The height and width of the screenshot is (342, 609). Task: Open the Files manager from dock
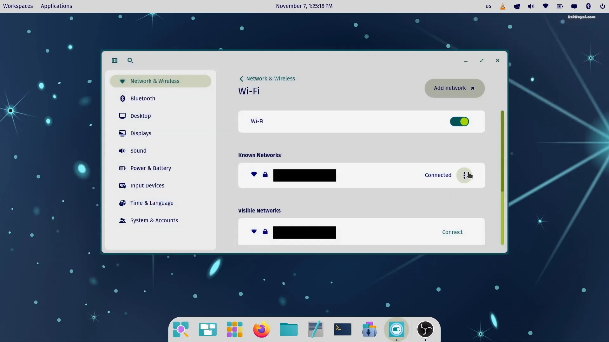[x=289, y=330]
